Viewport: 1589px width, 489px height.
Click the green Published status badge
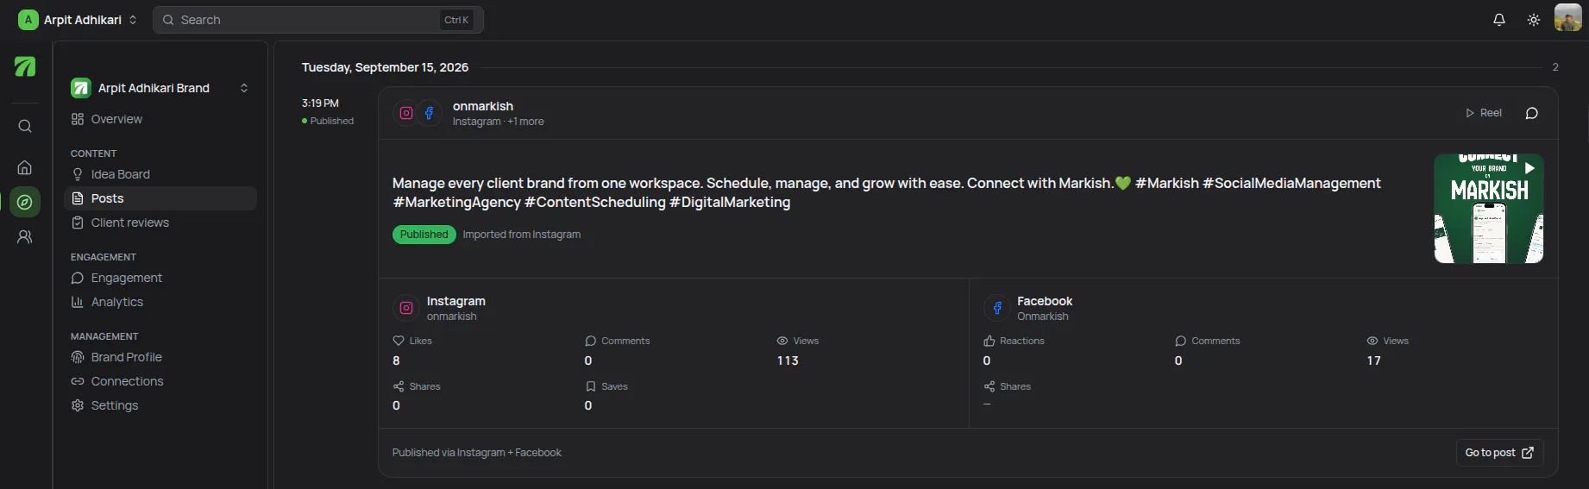coord(424,235)
